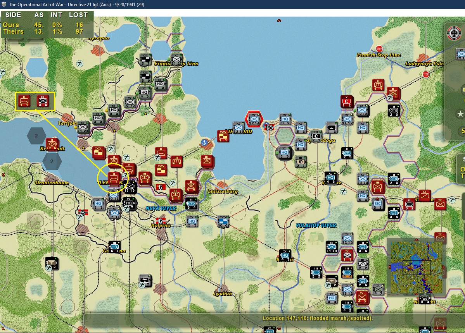Select the gray 11-20 infantry near Terijoki
465x333 pixels.
point(83,127)
